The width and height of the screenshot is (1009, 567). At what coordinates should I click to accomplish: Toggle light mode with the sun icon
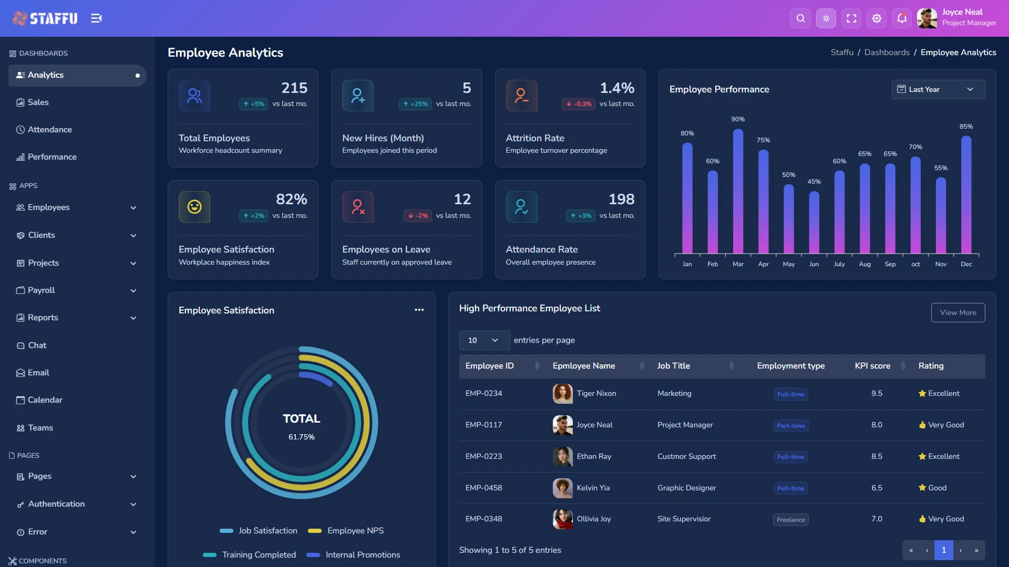826,18
